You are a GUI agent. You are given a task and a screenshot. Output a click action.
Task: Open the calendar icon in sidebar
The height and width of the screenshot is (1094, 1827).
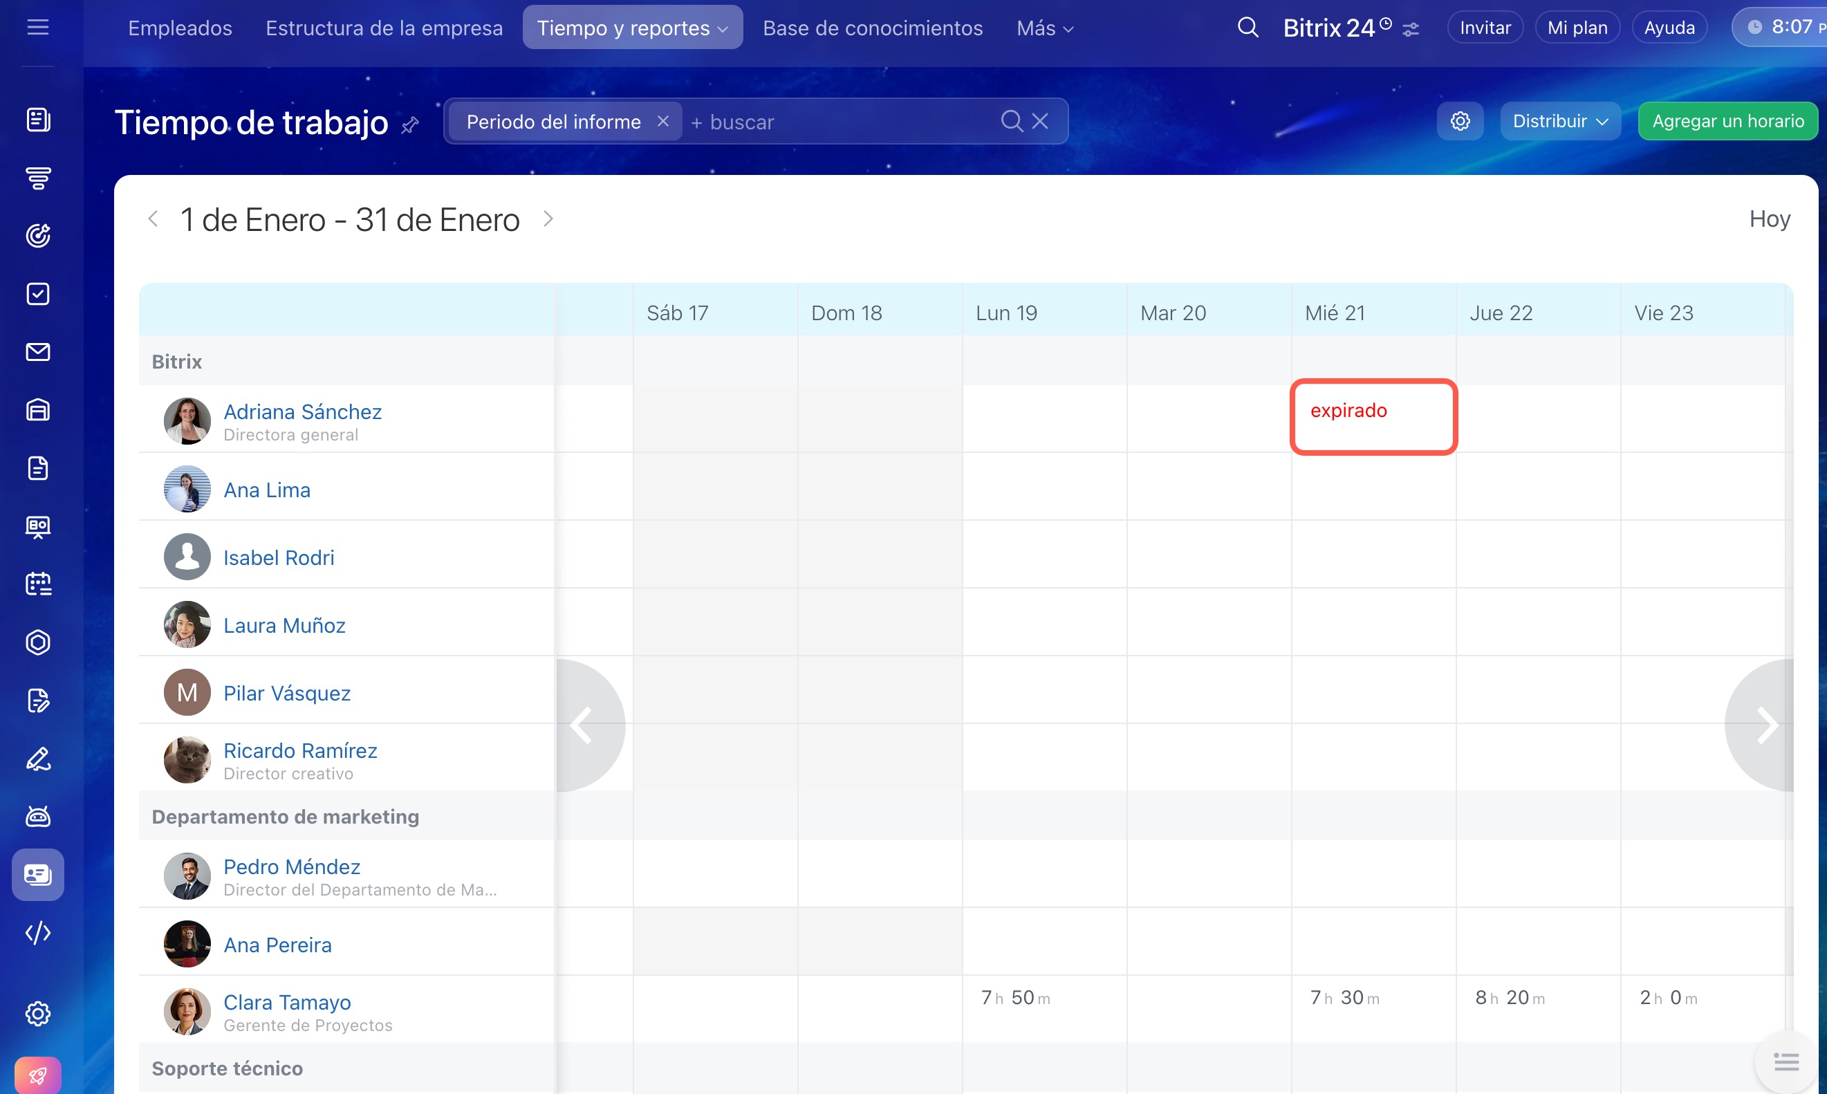click(37, 584)
